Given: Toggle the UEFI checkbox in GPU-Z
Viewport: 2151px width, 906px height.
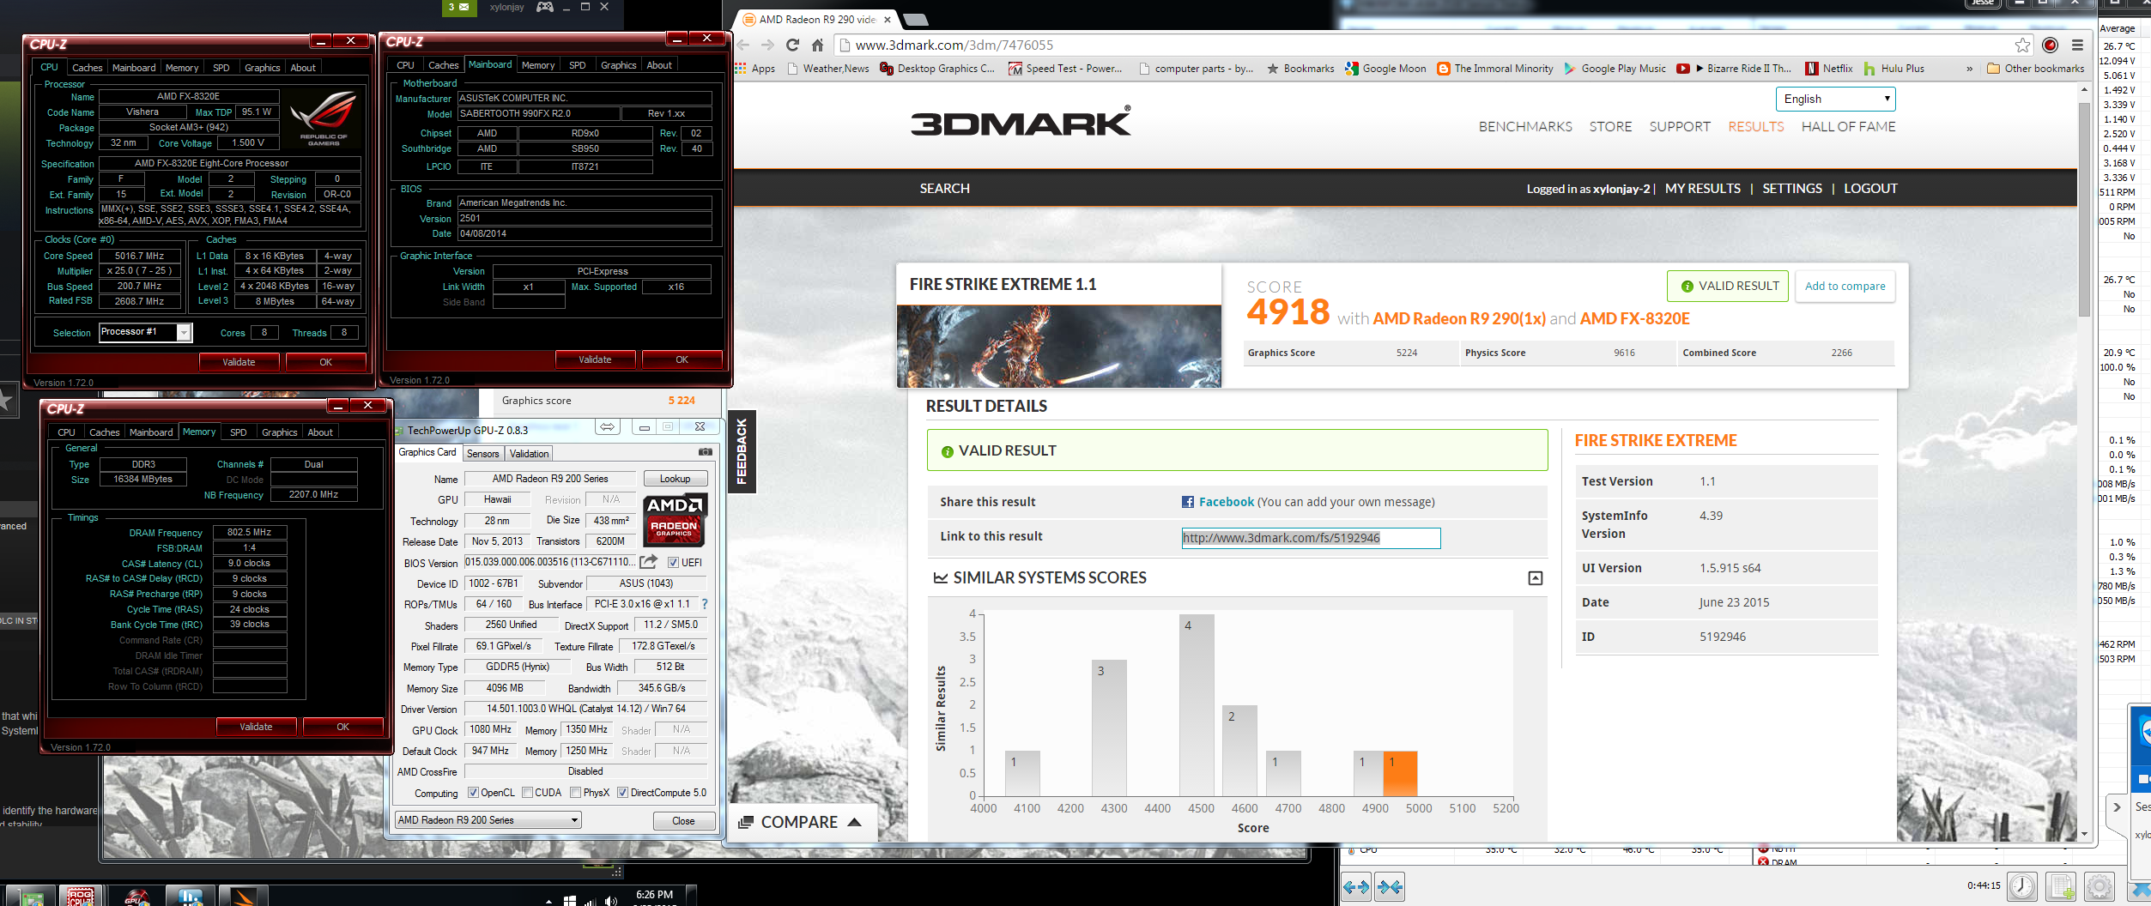Looking at the screenshot, I should coord(674,563).
